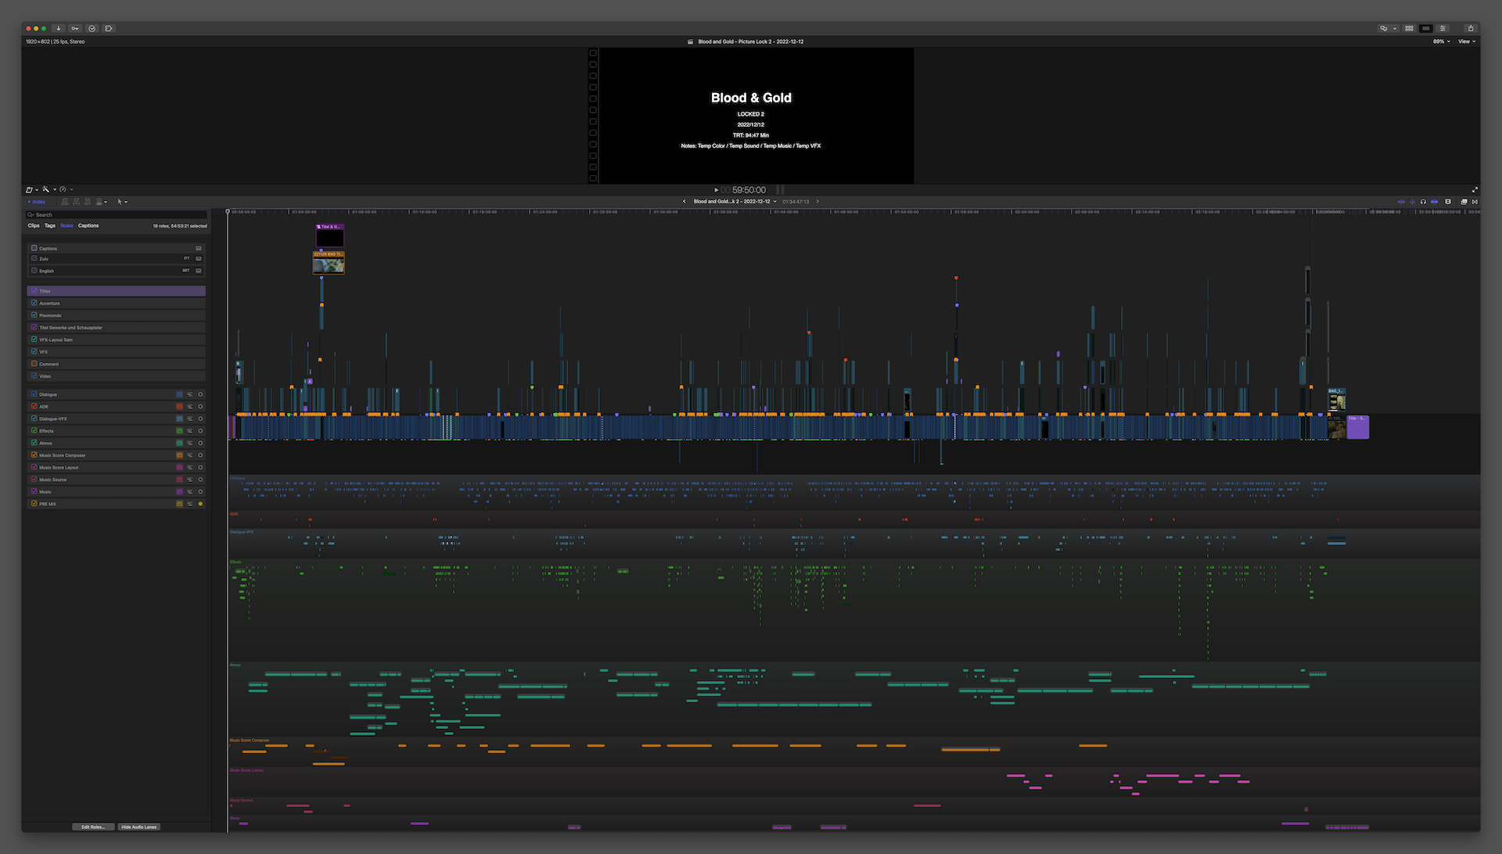The width and height of the screenshot is (1502, 854).
Task: Open the viewer View dropdown
Action: pyautogui.click(x=1466, y=41)
